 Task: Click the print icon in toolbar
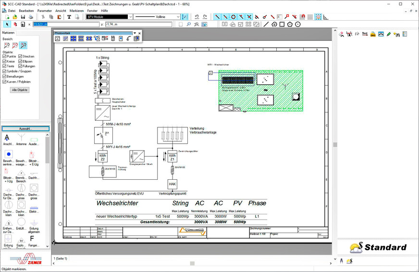31,17
